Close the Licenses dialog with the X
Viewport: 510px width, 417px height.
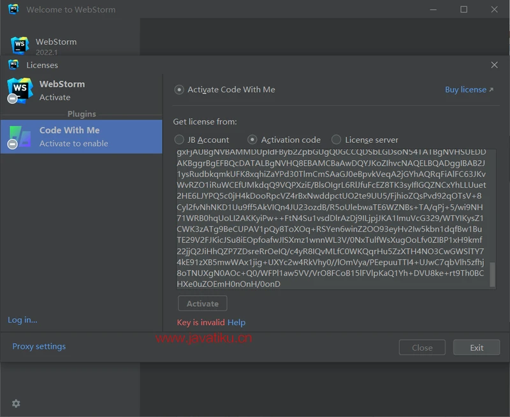pos(494,65)
